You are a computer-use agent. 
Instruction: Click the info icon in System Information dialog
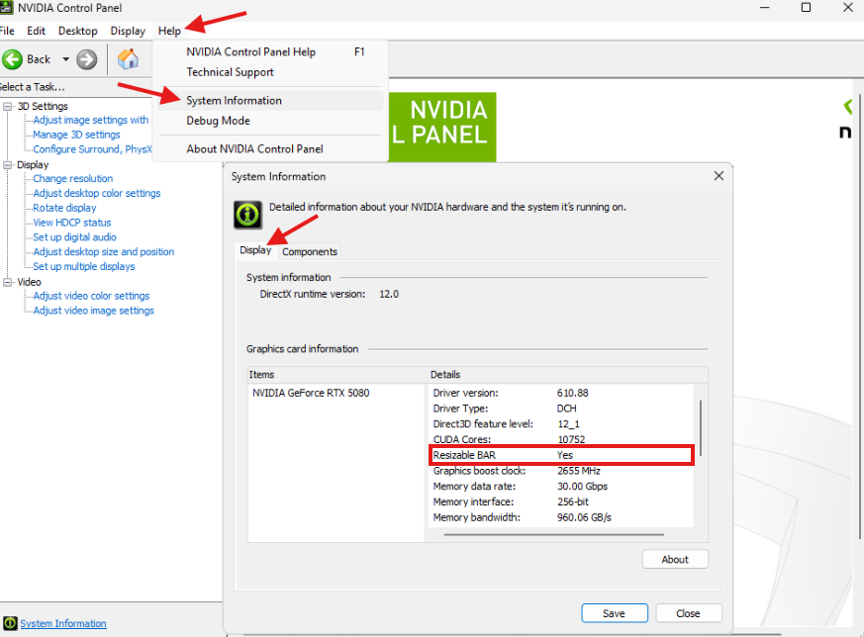[x=247, y=215]
